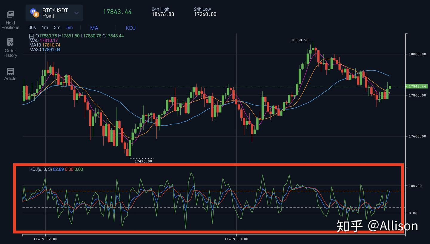Click the 24h Low value 17260.00

tap(205, 14)
